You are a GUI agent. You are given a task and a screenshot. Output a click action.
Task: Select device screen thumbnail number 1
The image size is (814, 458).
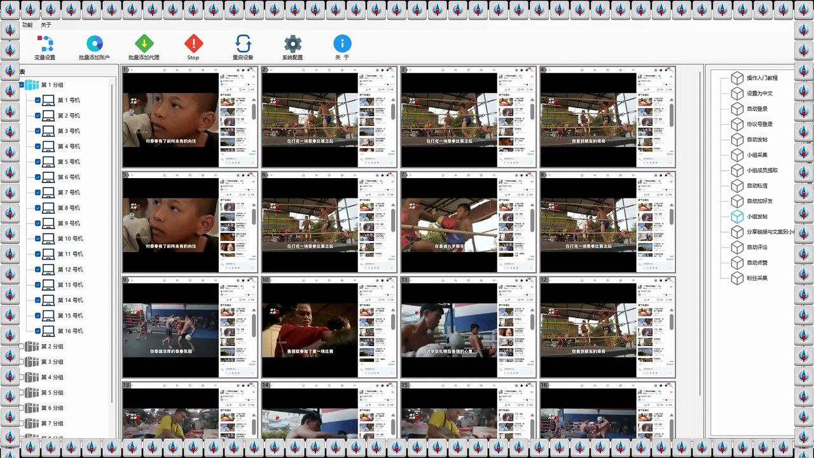coord(190,117)
